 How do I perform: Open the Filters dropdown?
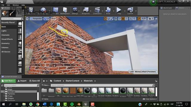pos(45,85)
